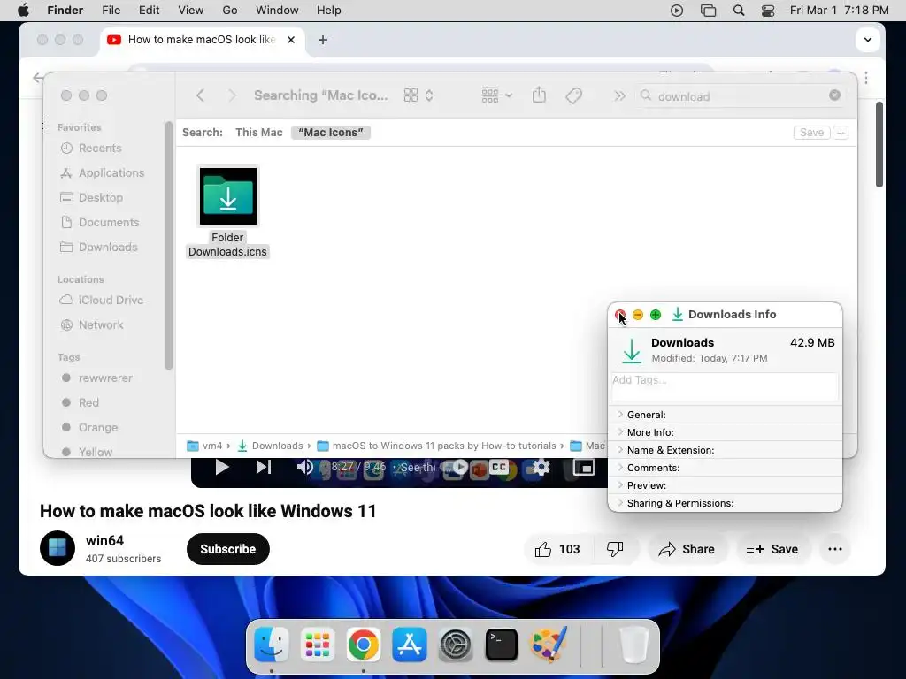This screenshot has height=679, width=906.
Task: Show more Finder toolbar items chevron
Action: pos(619,95)
